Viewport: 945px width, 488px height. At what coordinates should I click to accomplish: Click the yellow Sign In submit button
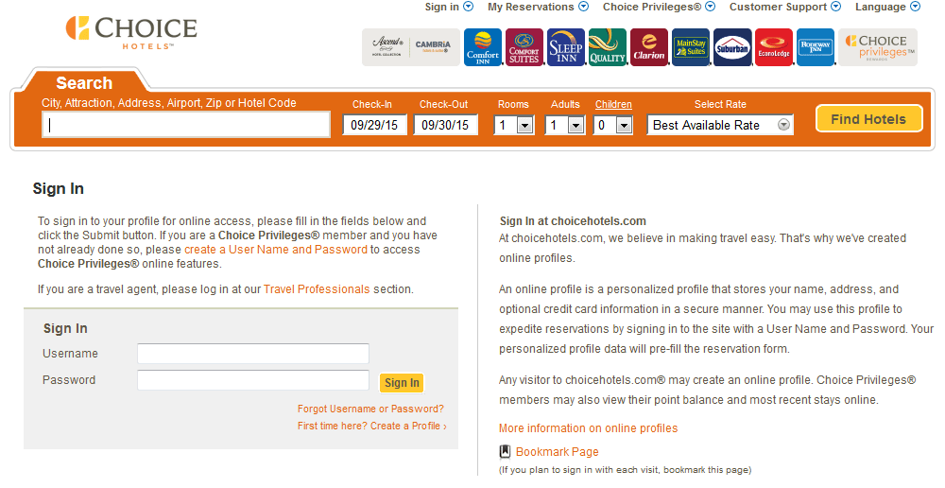click(x=402, y=382)
